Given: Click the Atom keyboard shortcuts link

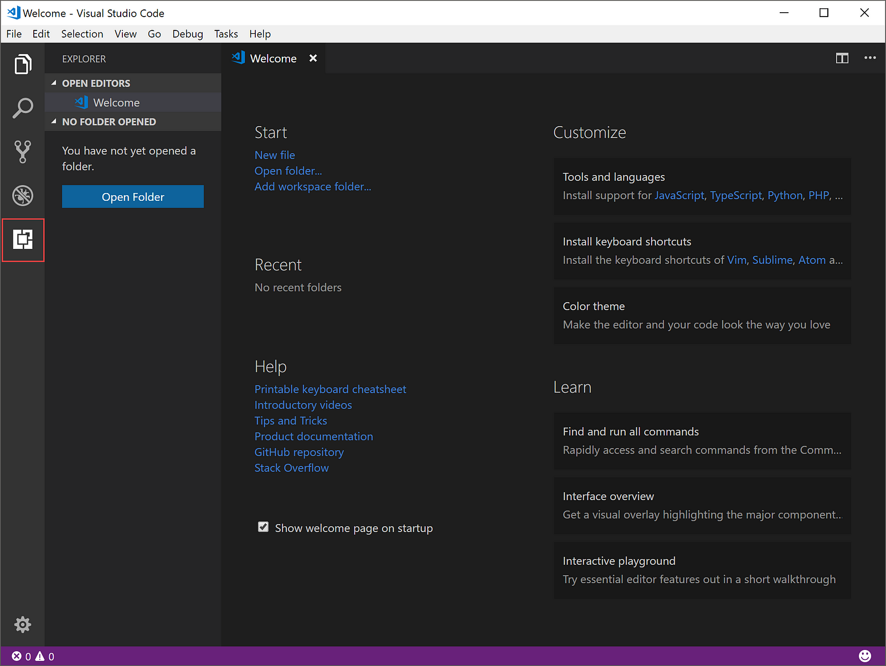Looking at the screenshot, I should 812,260.
